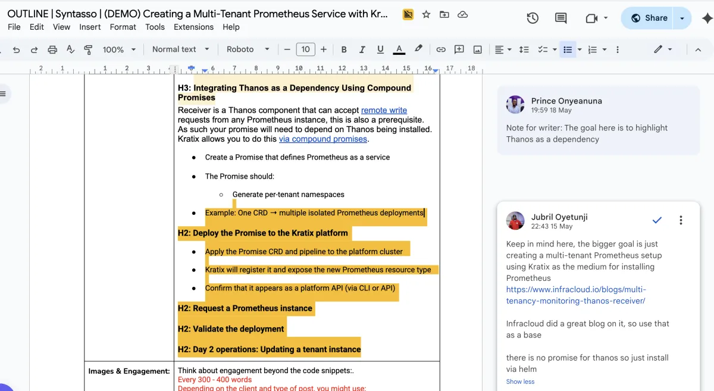The height and width of the screenshot is (391, 714).
Task: Click the yellow icon beside the title
Action: pos(408,15)
